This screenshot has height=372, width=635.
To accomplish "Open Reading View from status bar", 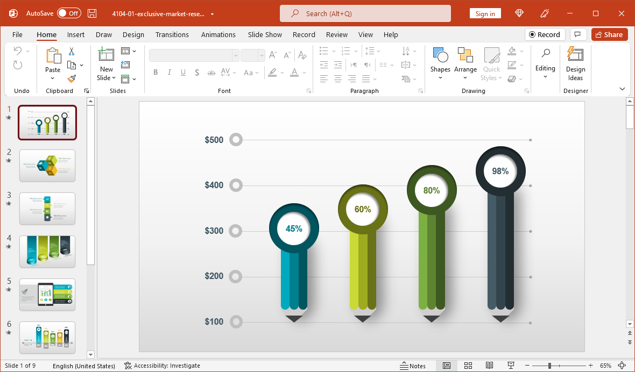I will tap(489, 366).
